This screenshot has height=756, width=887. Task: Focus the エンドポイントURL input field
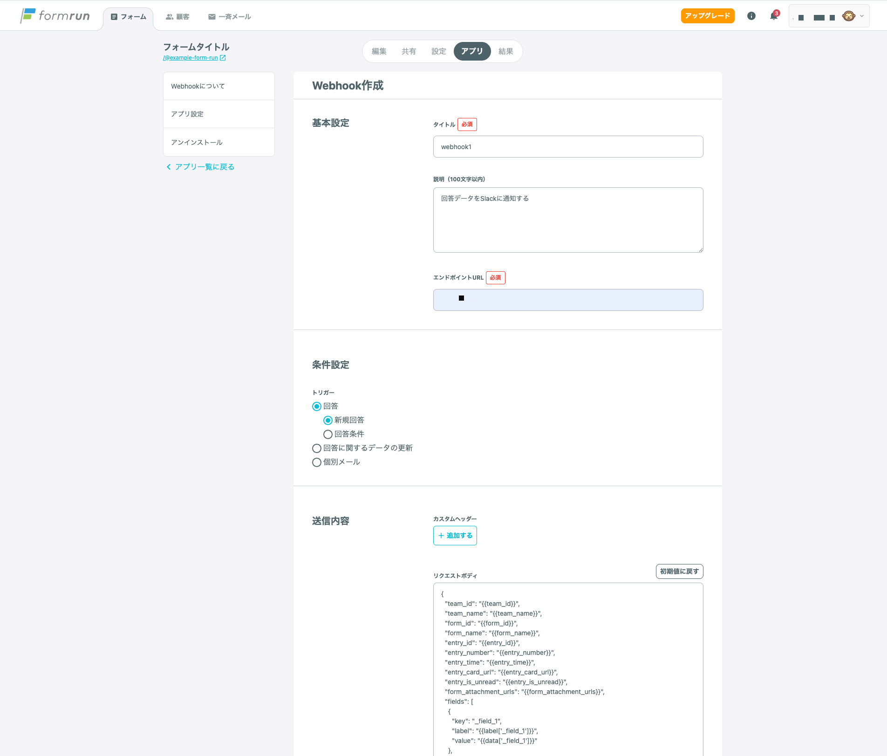tap(568, 300)
